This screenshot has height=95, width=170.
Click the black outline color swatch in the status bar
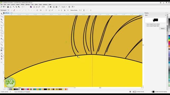click(154, 92)
